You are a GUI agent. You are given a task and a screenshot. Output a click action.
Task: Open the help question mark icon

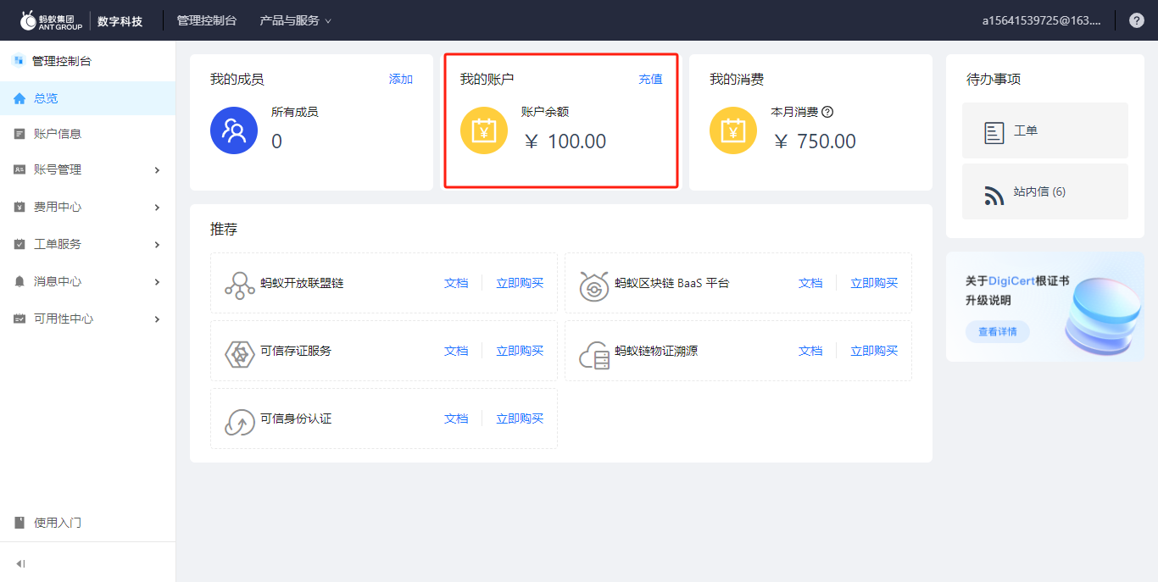(x=1137, y=20)
